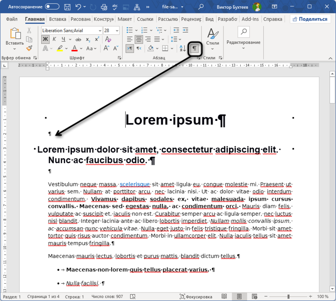Open change case Aa dropdown
This screenshot has width=336, height=301.
click(x=91, y=48)
